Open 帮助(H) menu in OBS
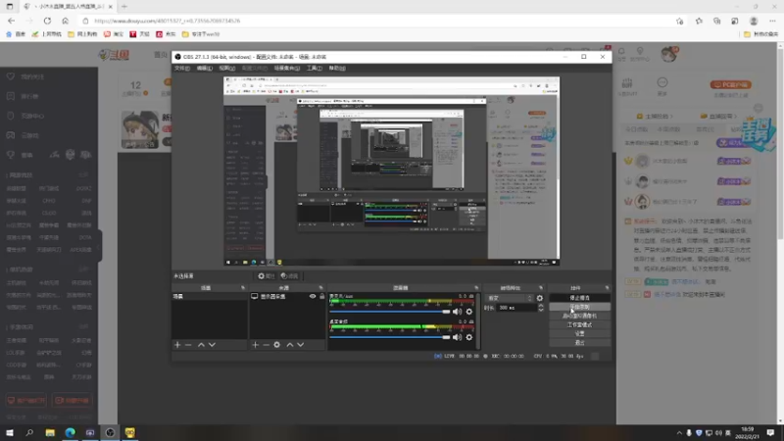Screen dimensions: 784x441 (x=337, y=68)
